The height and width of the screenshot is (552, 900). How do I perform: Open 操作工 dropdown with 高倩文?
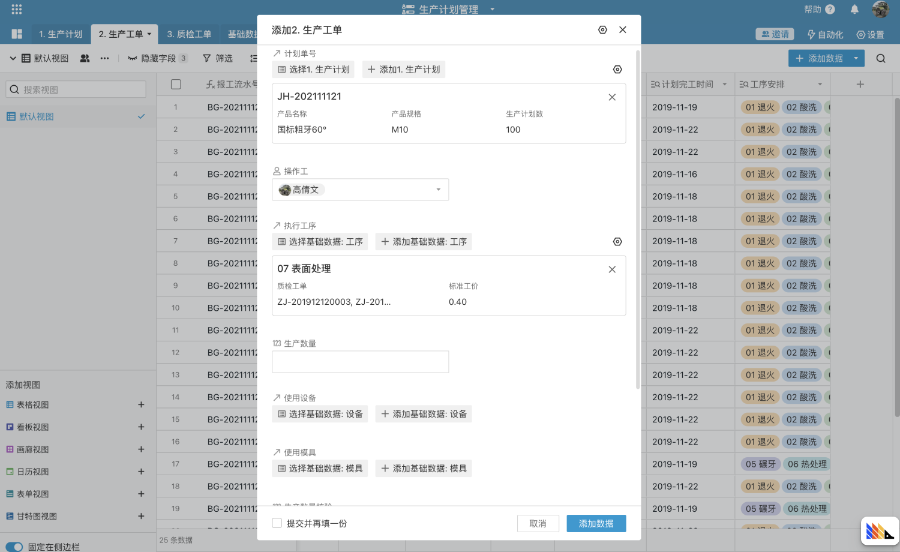click(x=360, y=190)
